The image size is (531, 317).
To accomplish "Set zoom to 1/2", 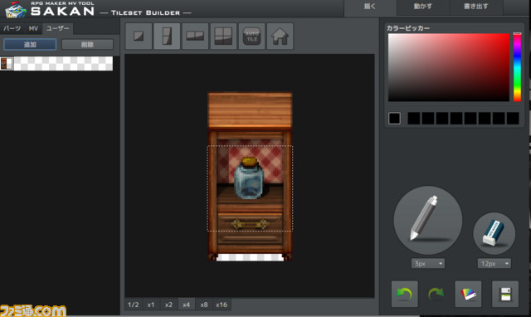I will (134, 305).
